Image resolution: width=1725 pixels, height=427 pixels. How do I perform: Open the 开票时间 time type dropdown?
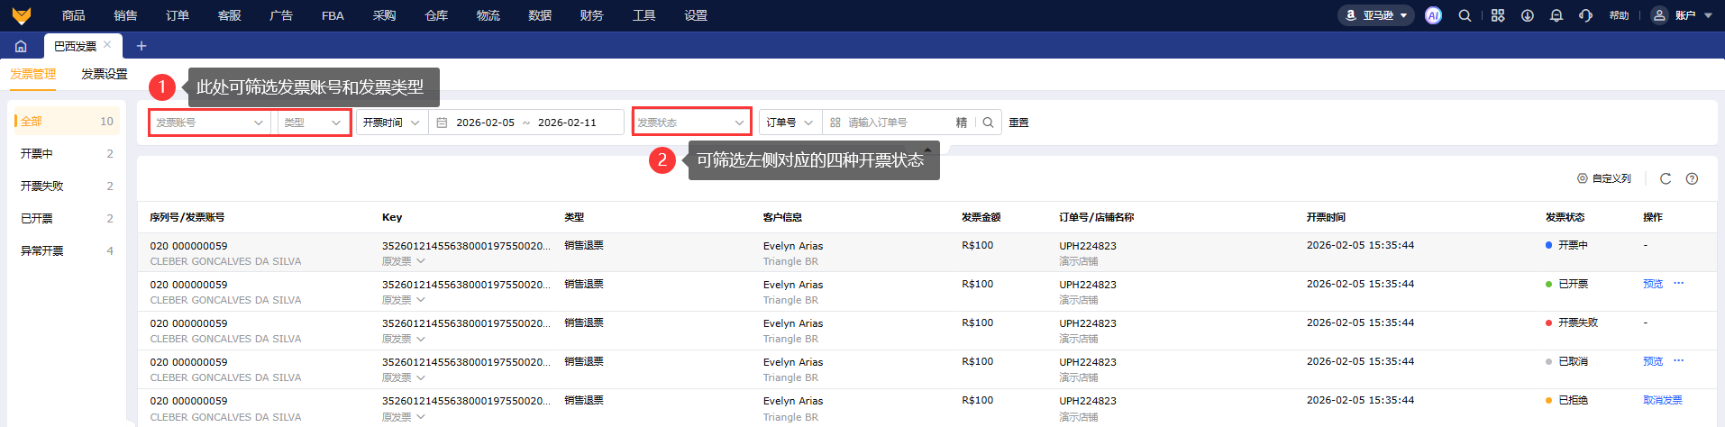pyautogui.click(x=392, y=123)
